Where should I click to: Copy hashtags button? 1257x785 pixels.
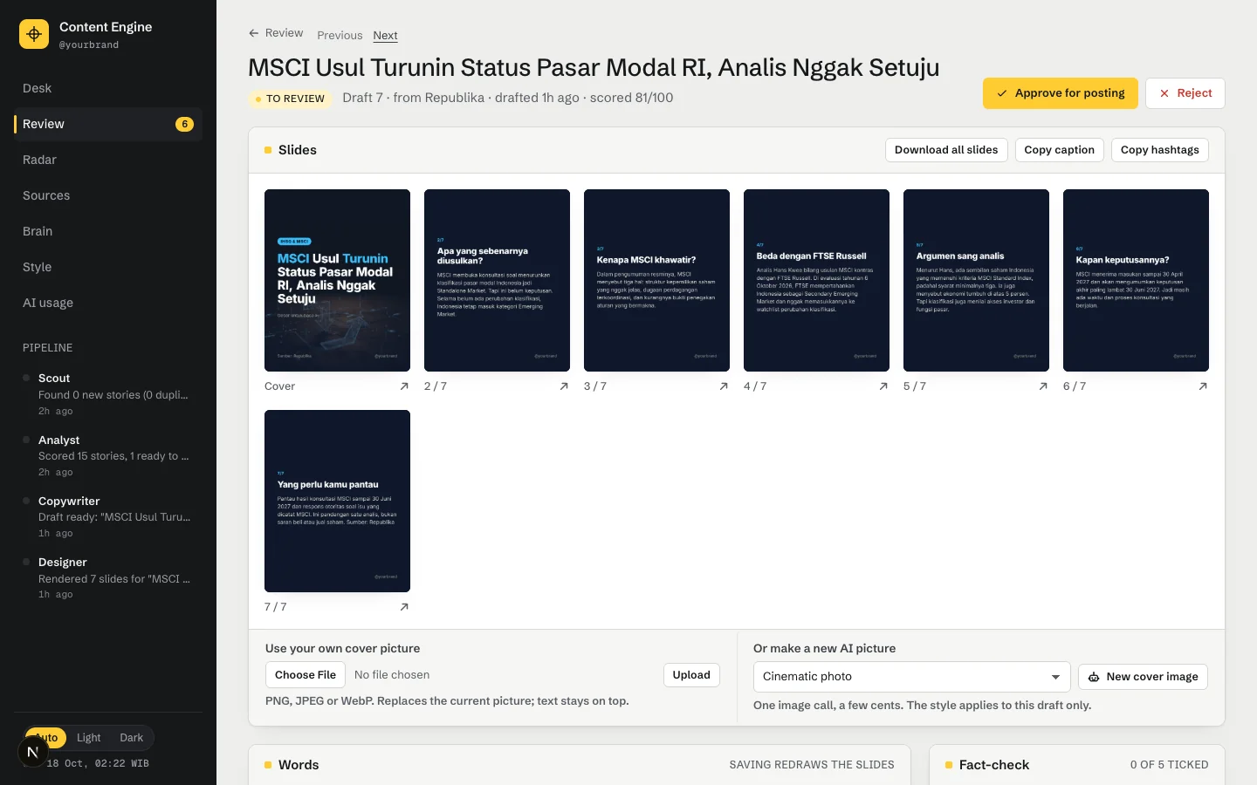[x=1159, y=150]
